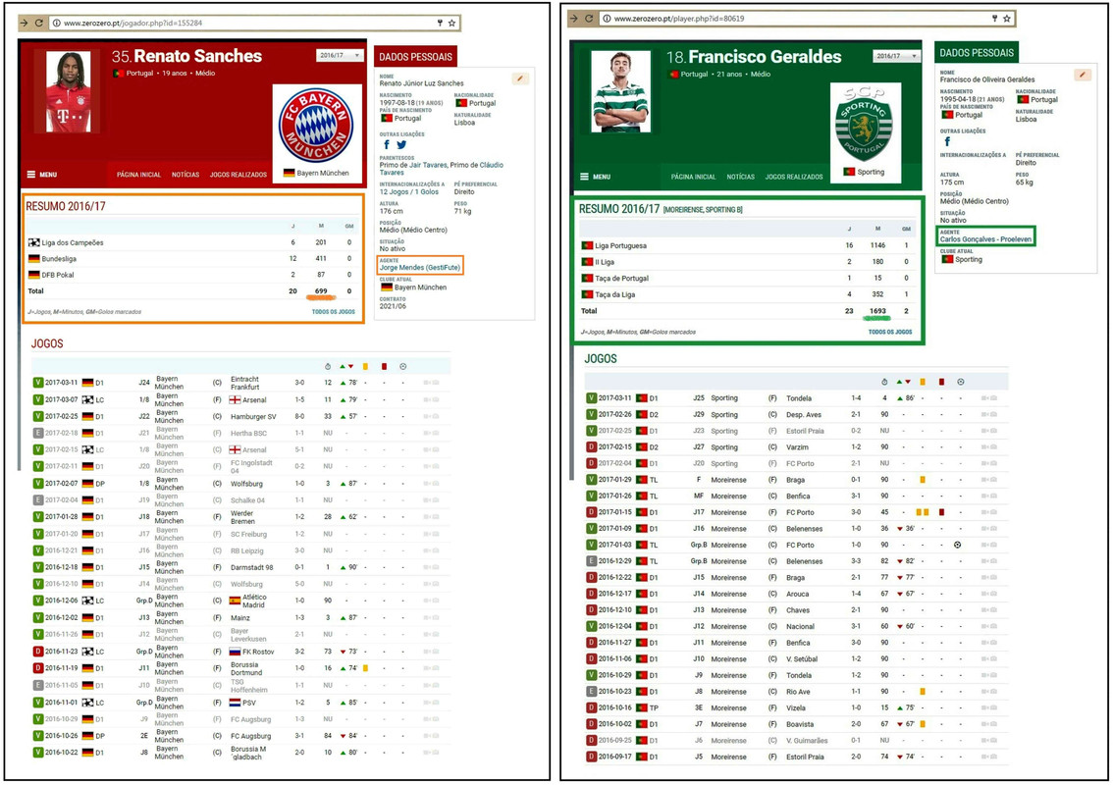1113x785 pixels.
Task: Click left browser address bar URL
Action: tap(133, 23)
